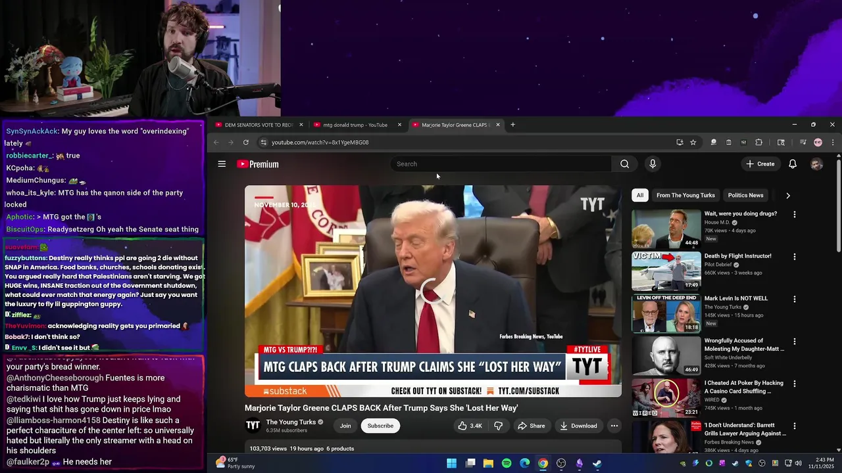Open the volume control in system tray

click(x=798, y=463)
